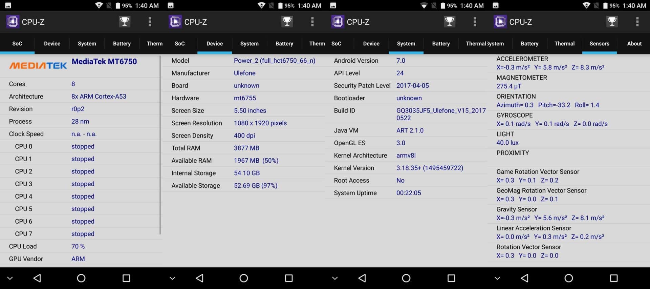The width and height of the screenshot is (650, 289).
Task: Click the CPU 0 'stopped' status
Action: [83, 146]
